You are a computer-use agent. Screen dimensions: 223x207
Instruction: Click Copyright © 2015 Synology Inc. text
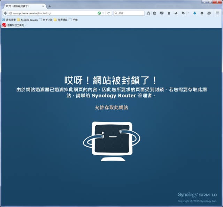pyautogui.click(x=197, y=201)
